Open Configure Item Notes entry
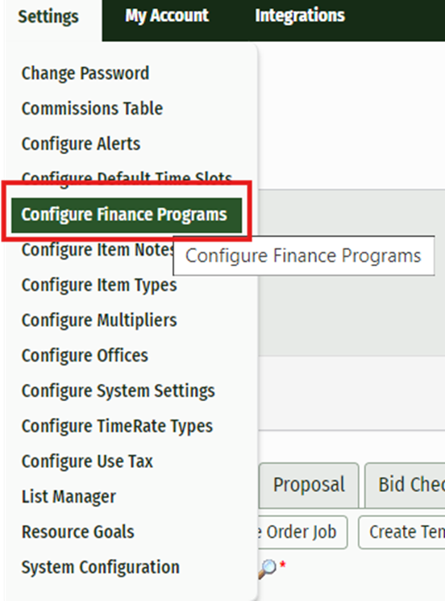Viewport: 445px width, 601px height. [x=98, y=250]
